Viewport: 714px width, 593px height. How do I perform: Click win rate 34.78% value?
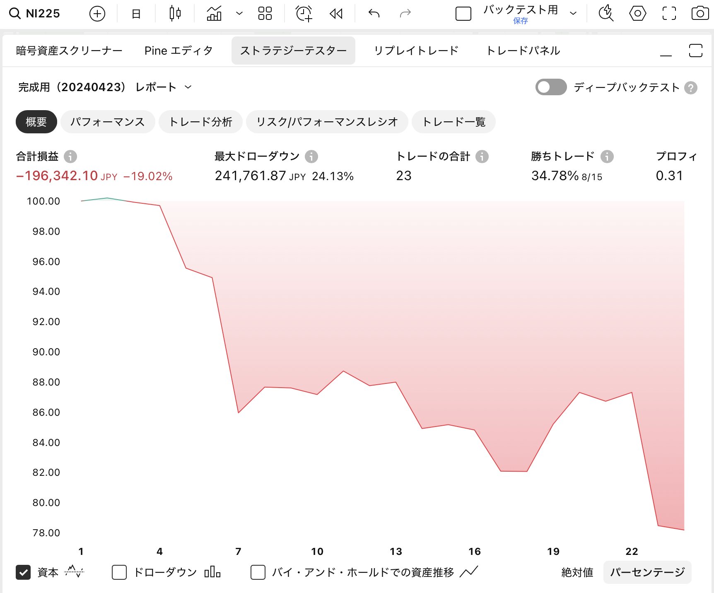[555, 176]
